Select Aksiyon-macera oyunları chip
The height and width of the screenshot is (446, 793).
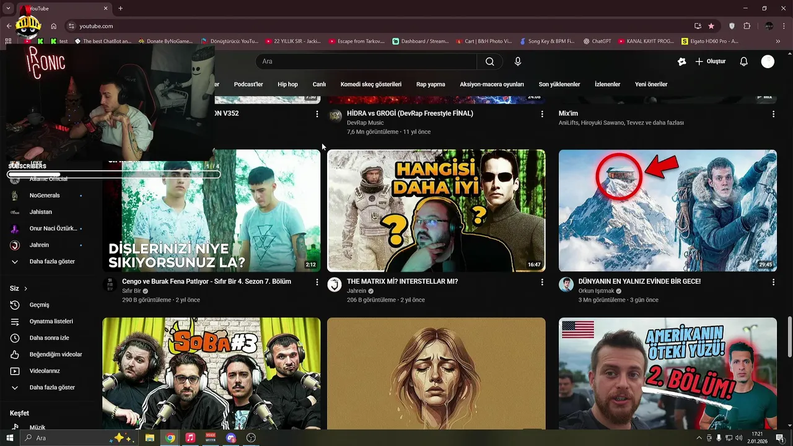click(x=492, y=84)
